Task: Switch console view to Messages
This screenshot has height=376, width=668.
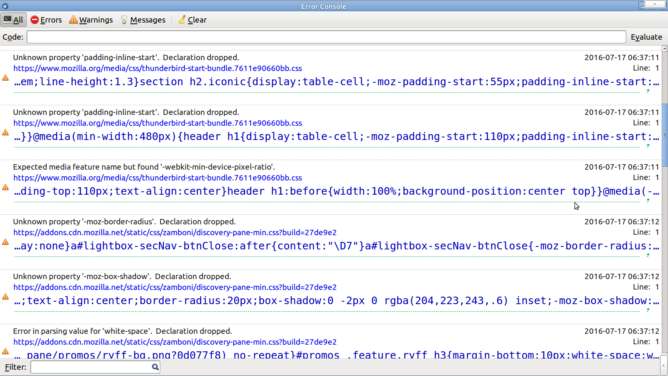Action: click(143, 20)
